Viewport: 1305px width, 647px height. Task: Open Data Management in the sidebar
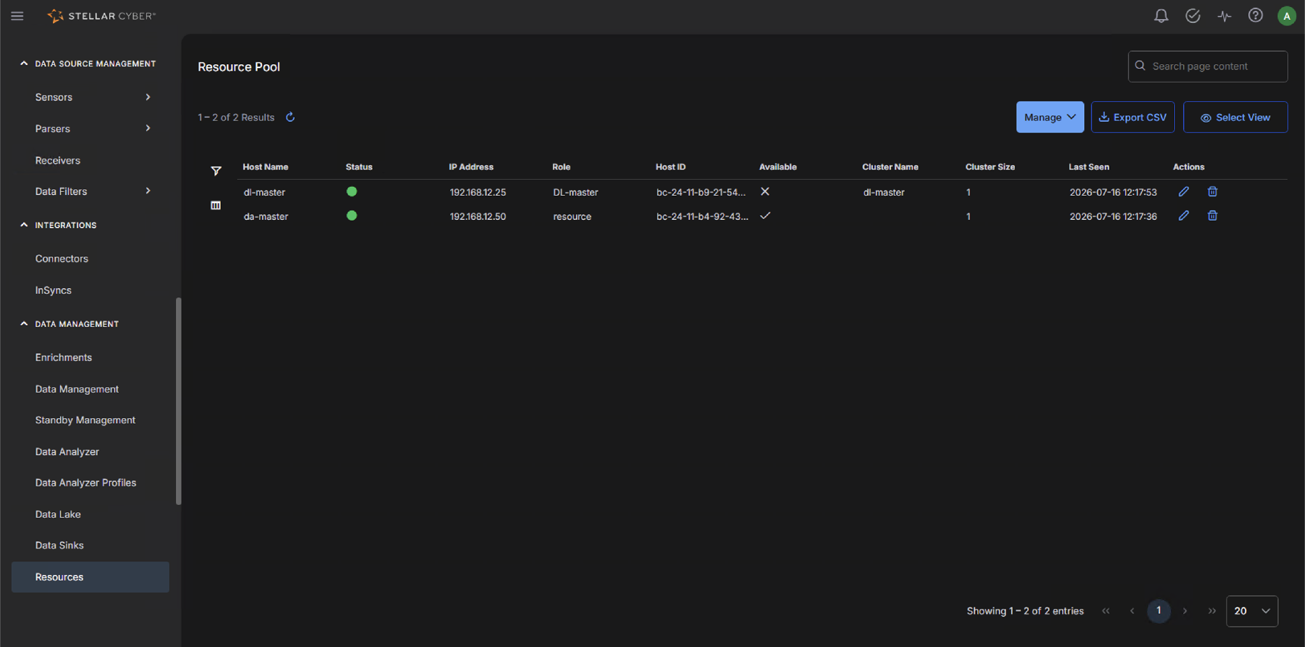tap(77, 389)
